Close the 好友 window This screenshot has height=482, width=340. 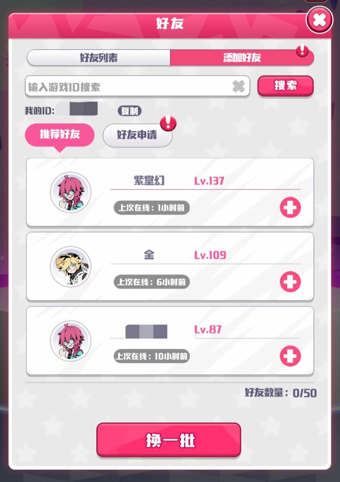[x=319, y=20]
